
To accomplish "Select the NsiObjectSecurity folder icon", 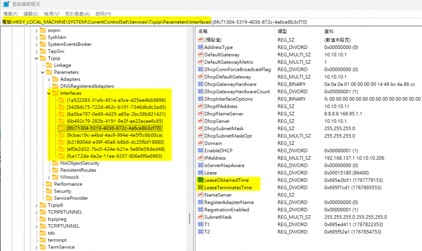I will (x=55, y=163).
